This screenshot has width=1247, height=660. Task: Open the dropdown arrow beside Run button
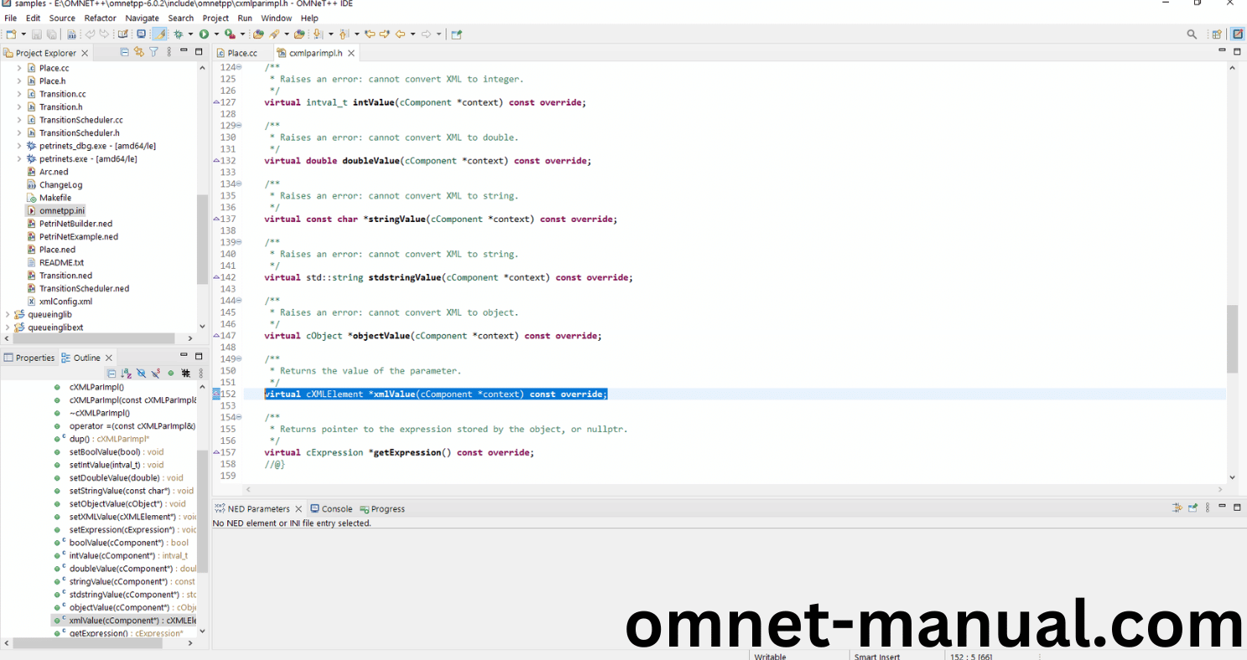coord(216,34)
